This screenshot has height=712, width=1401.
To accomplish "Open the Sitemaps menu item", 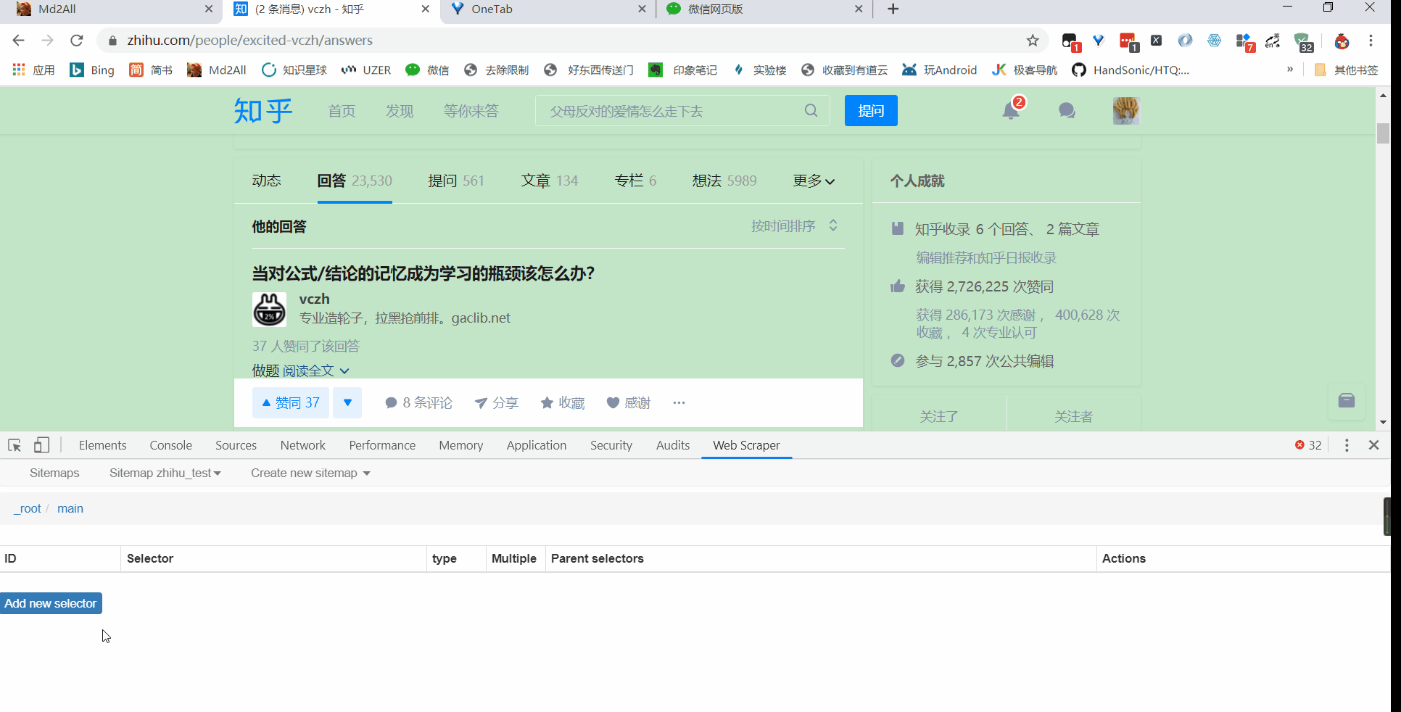I will [x=54, y=473].
